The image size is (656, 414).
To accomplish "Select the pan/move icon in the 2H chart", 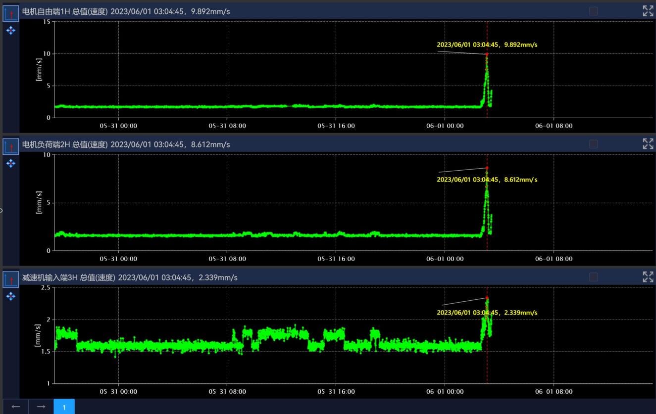I will [11, 163].
